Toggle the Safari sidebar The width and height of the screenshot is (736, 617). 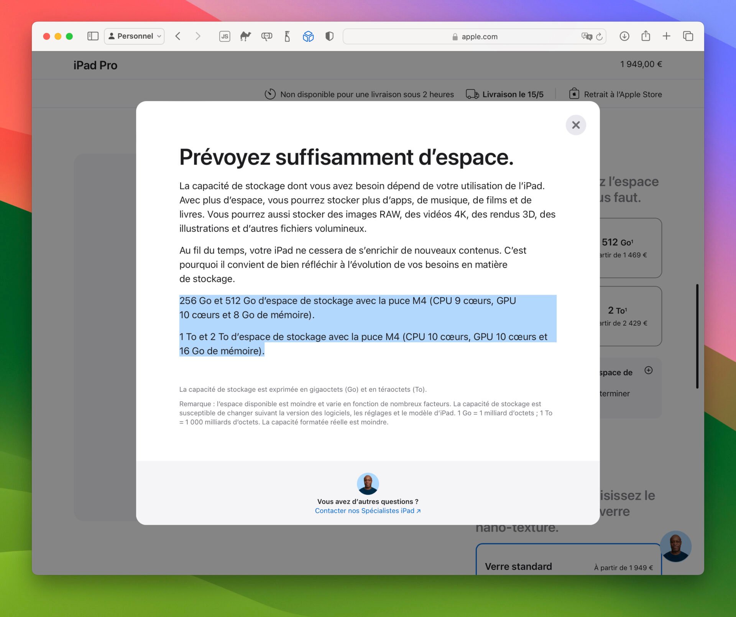tap(93, 36)
